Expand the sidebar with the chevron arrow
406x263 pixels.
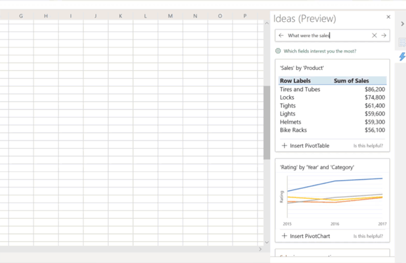pyautogui.click(x=402, y=23)
